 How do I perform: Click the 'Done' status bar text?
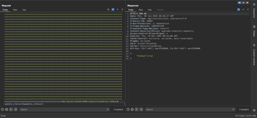click(x=3, y=116)
